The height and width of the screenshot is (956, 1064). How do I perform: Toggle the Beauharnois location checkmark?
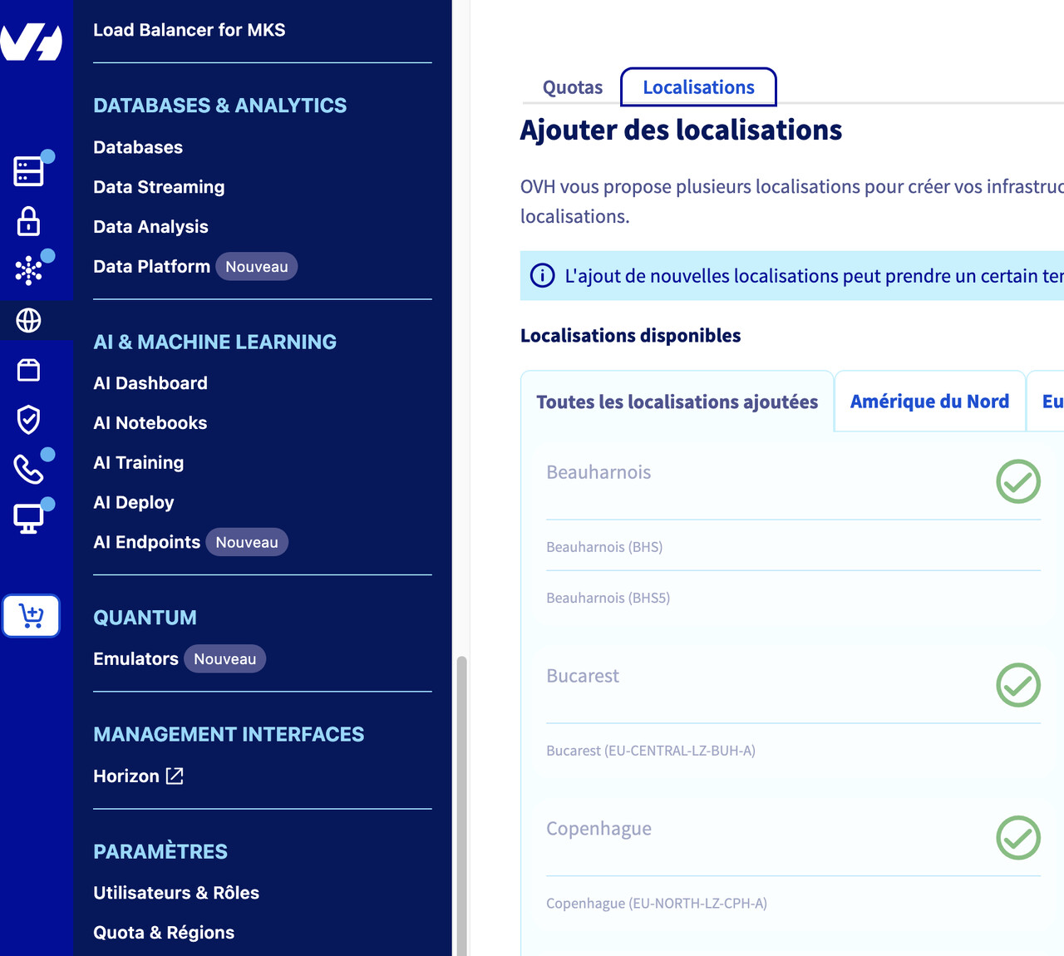point(1017,481)
